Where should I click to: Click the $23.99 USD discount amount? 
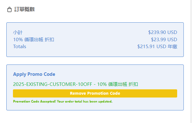tap(164, 40)
